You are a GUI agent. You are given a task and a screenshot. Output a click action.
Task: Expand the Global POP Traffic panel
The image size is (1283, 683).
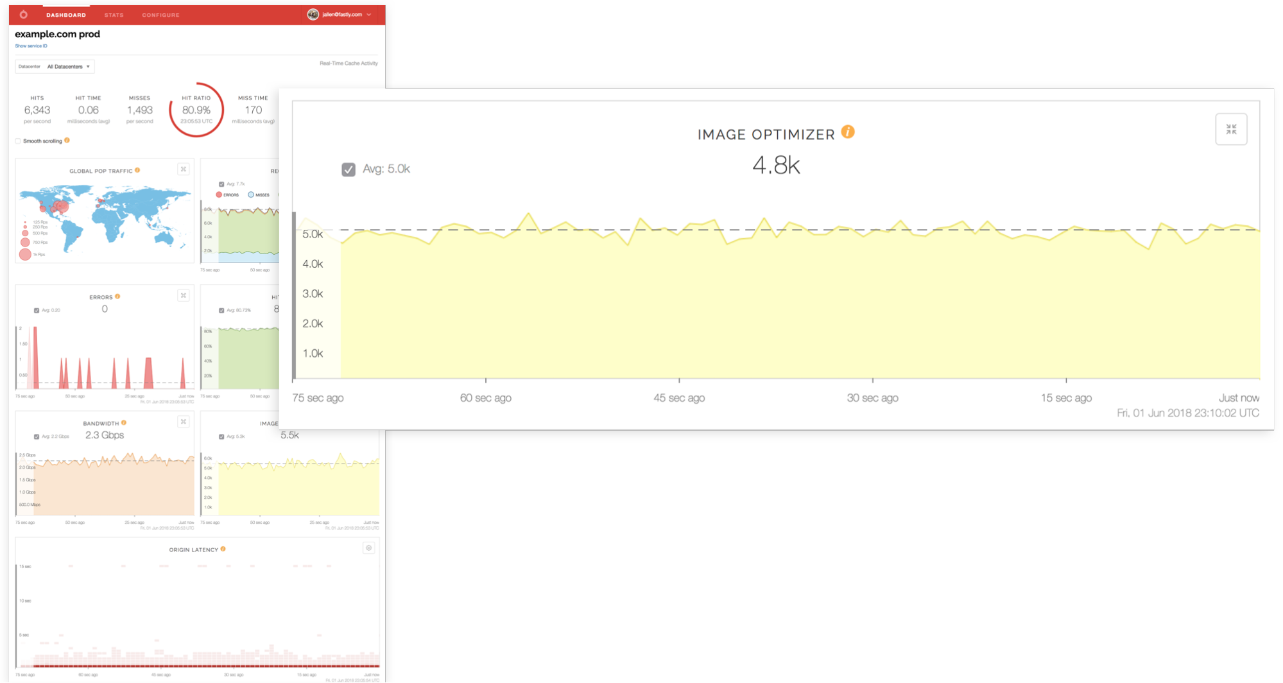pyautogui.click(x=184, y=169)
